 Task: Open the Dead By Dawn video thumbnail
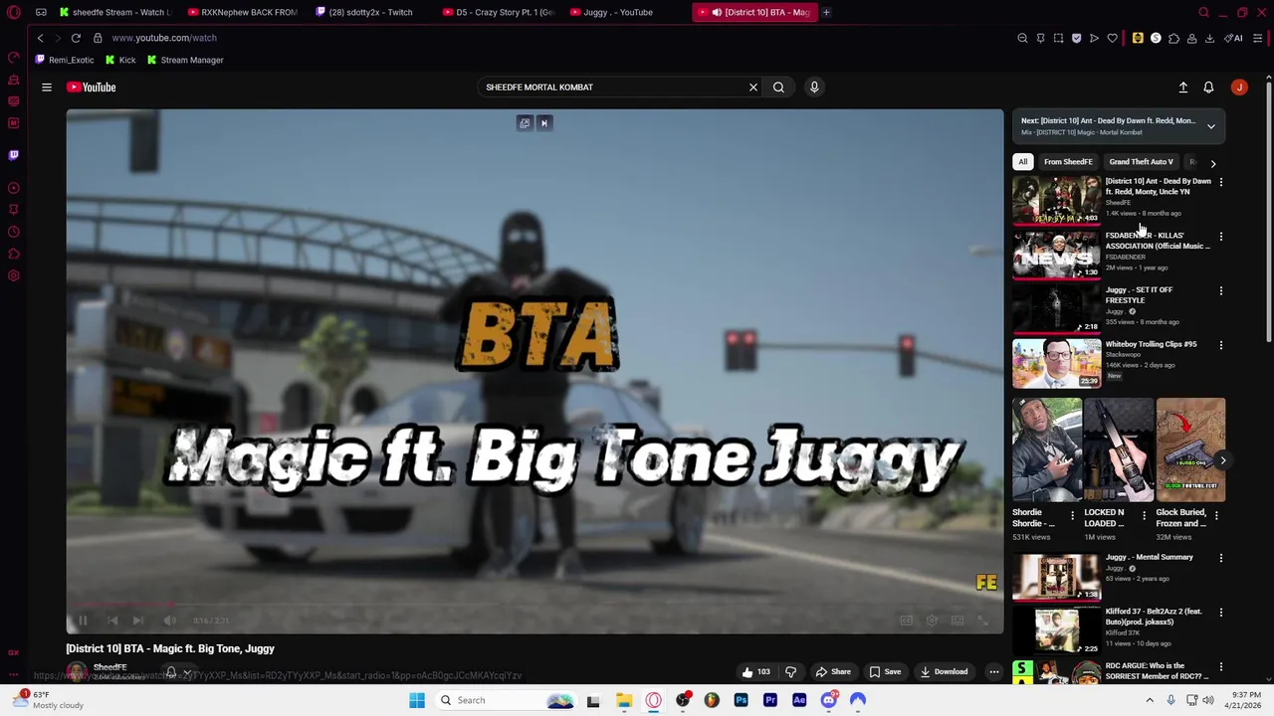(1057, 201)
